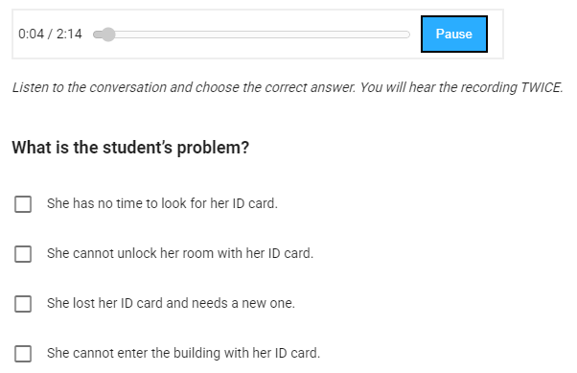Select checkbox for 'lost her ID card' option
Screen dimensions: 577x373
click(23, 304)
